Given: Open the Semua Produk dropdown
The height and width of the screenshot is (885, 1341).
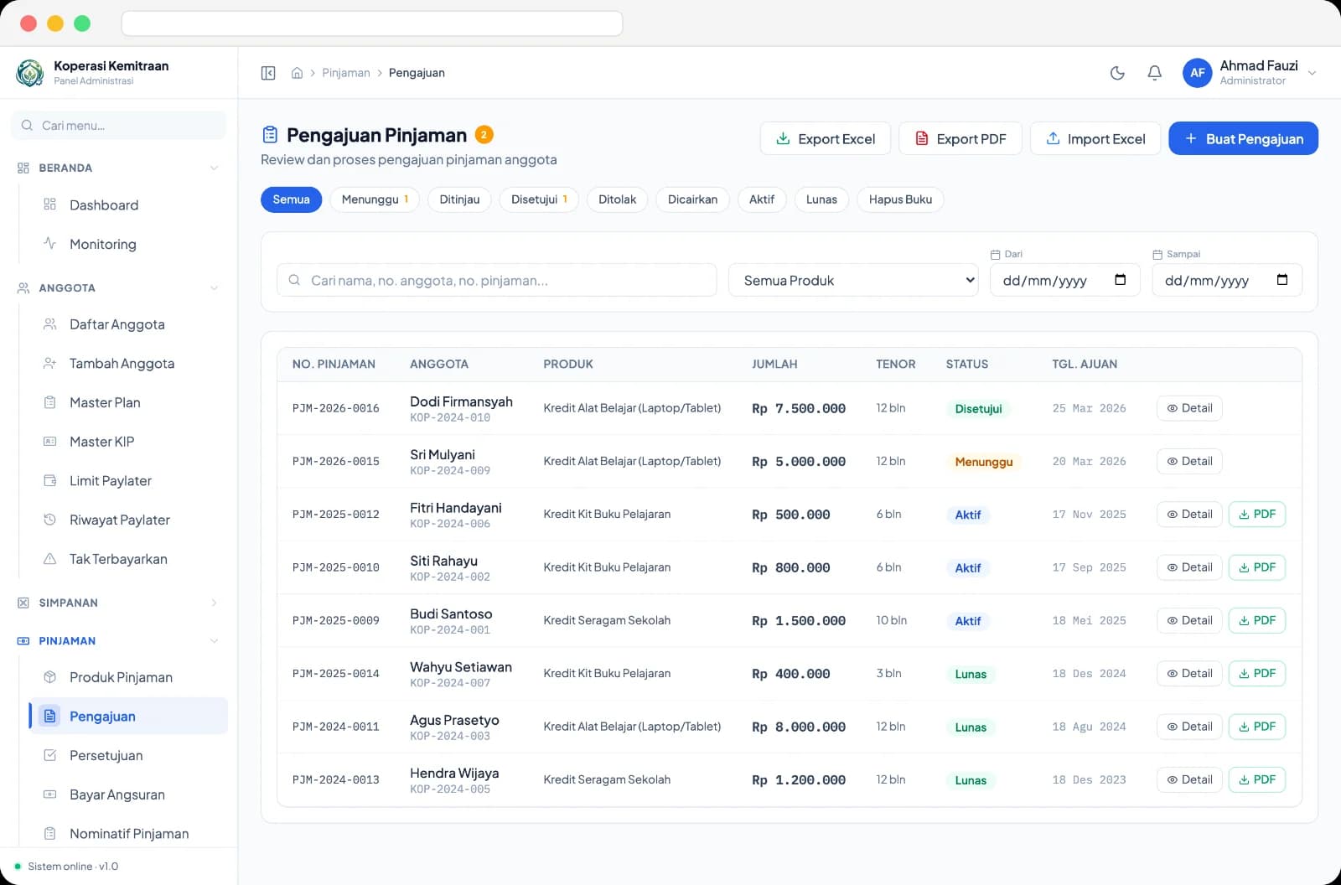Looking at the screenshot, I should (853, 280).
